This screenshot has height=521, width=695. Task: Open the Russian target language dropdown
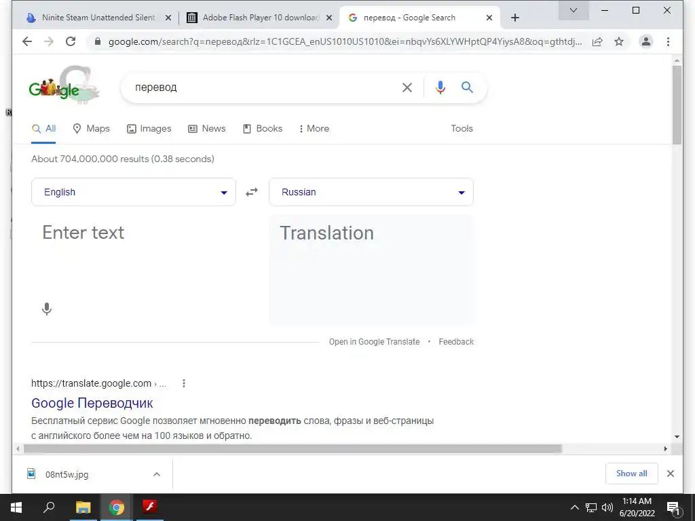pyautogui.click(x=371, y=192)
